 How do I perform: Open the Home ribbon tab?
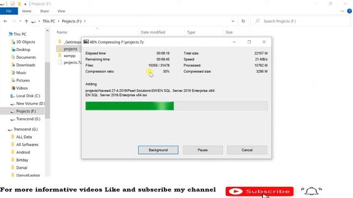26,11
